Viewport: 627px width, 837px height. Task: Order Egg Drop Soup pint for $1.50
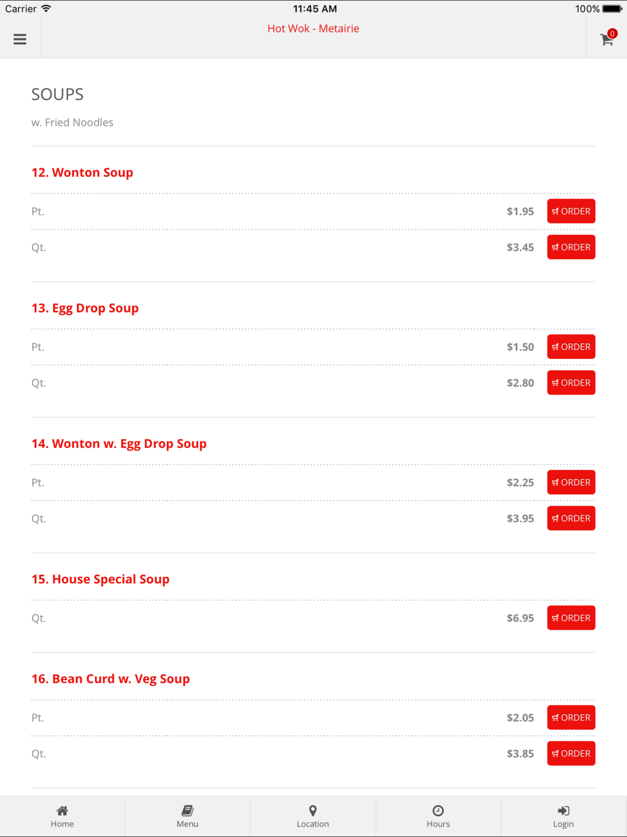571,347
